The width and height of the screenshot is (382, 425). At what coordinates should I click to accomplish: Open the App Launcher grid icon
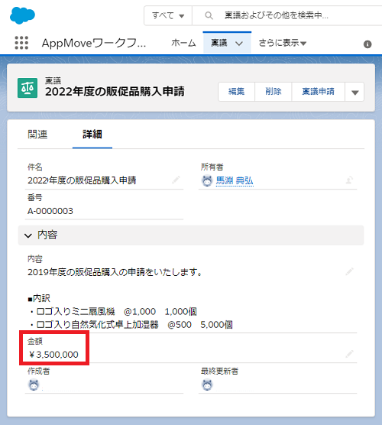(x=21, y=43)
